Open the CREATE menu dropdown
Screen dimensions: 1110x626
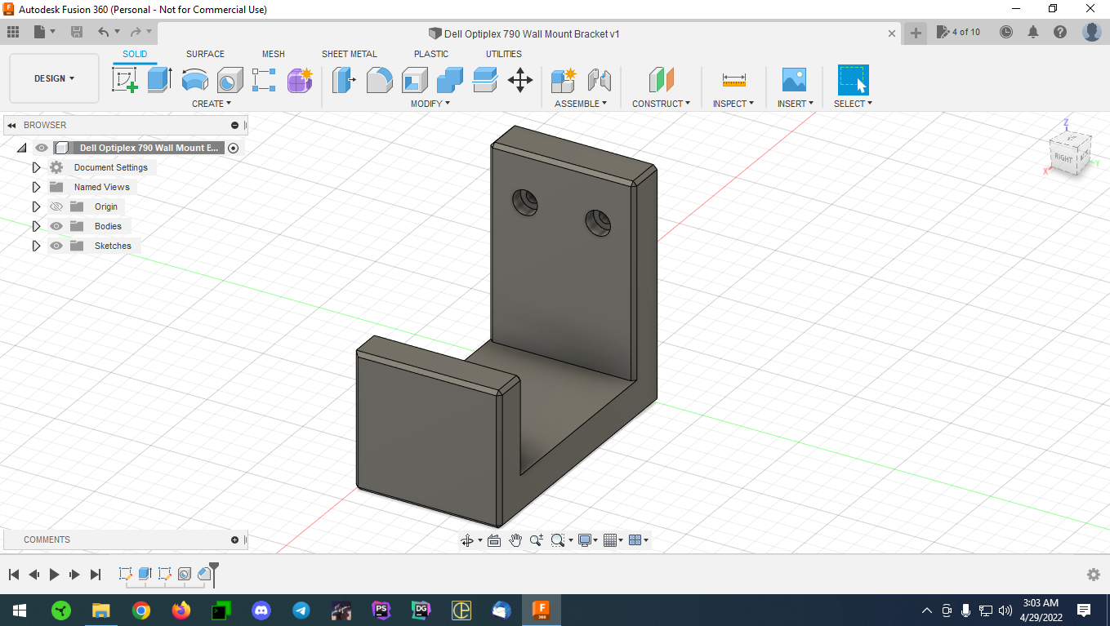coord(212,104)
